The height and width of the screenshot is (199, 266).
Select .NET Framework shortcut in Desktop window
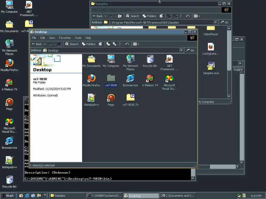click(x=169, y=63)
